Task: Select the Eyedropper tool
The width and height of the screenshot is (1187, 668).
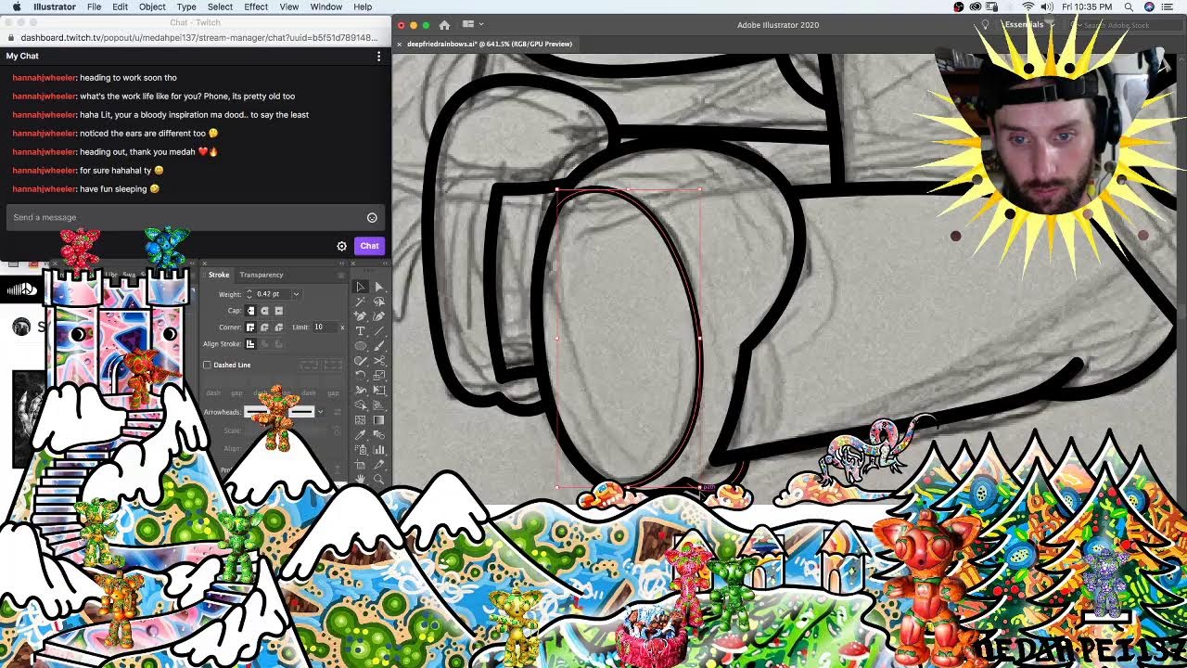Action: pos(361,435)
